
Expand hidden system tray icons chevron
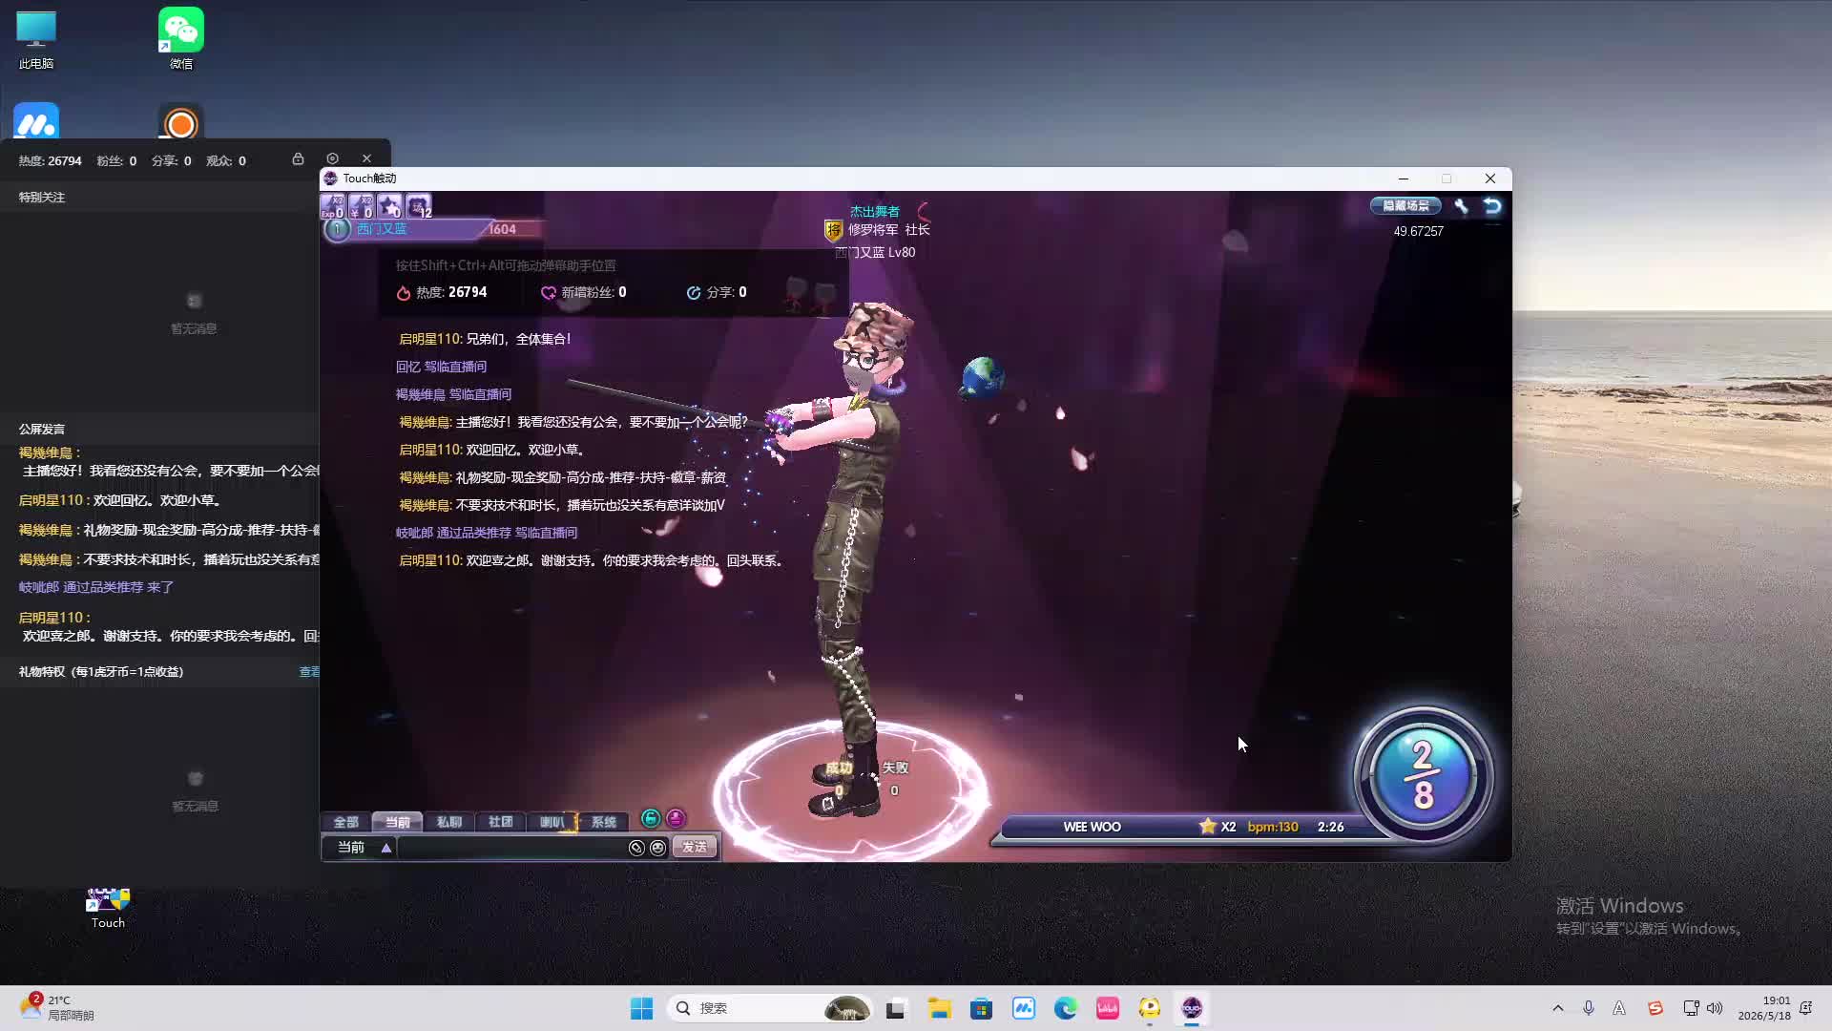(x=1557, y=1008)
